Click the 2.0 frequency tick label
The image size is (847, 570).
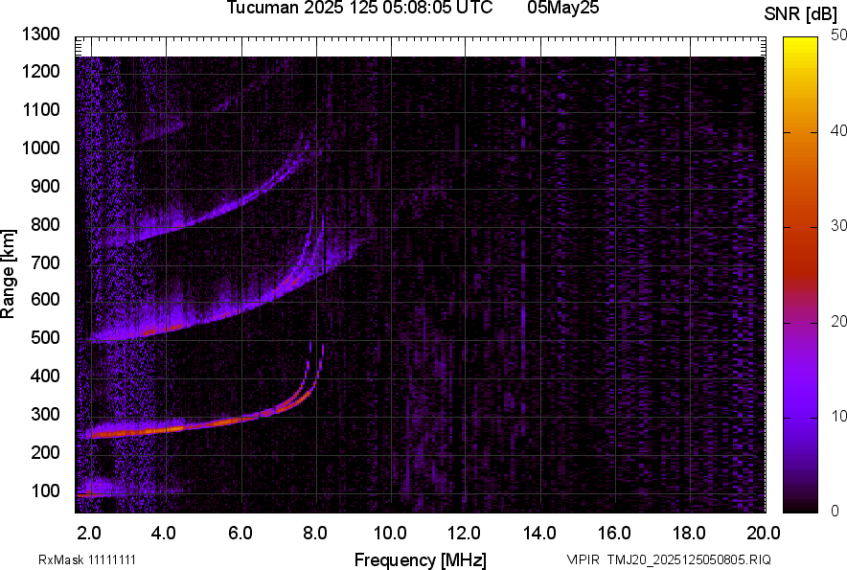[89, 534]
